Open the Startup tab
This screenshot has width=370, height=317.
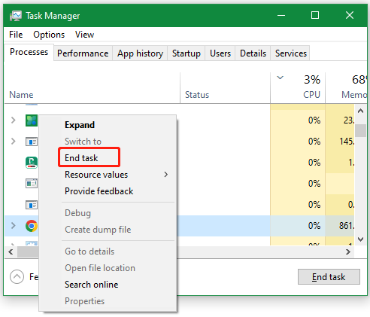pyautogui.click(x=187, y=53)
